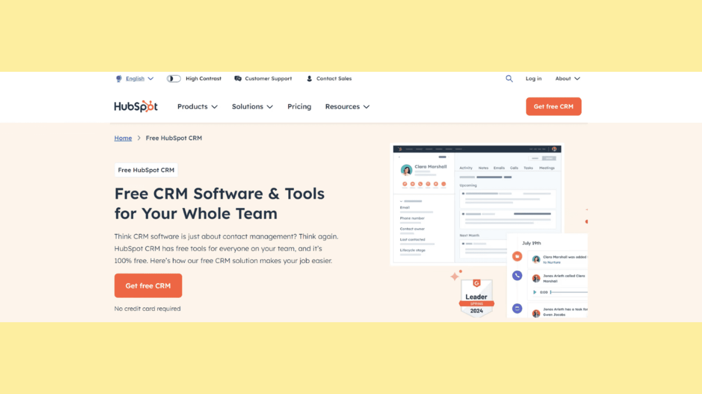Select the Calls tab in the CRM preview
Image resolution: width=702 pixels, height=394 pixels.
[514, 168]
